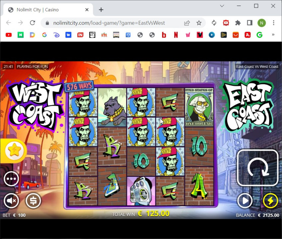The width and height of the screenshot is (282, 239).
Task: Click the TOTAL WIN € 125.00 amount
Action: point(141,214)
